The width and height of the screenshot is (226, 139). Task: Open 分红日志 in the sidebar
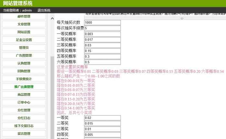24,118
